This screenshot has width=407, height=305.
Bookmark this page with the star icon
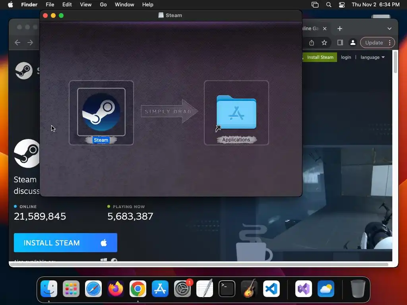point(324,43)
